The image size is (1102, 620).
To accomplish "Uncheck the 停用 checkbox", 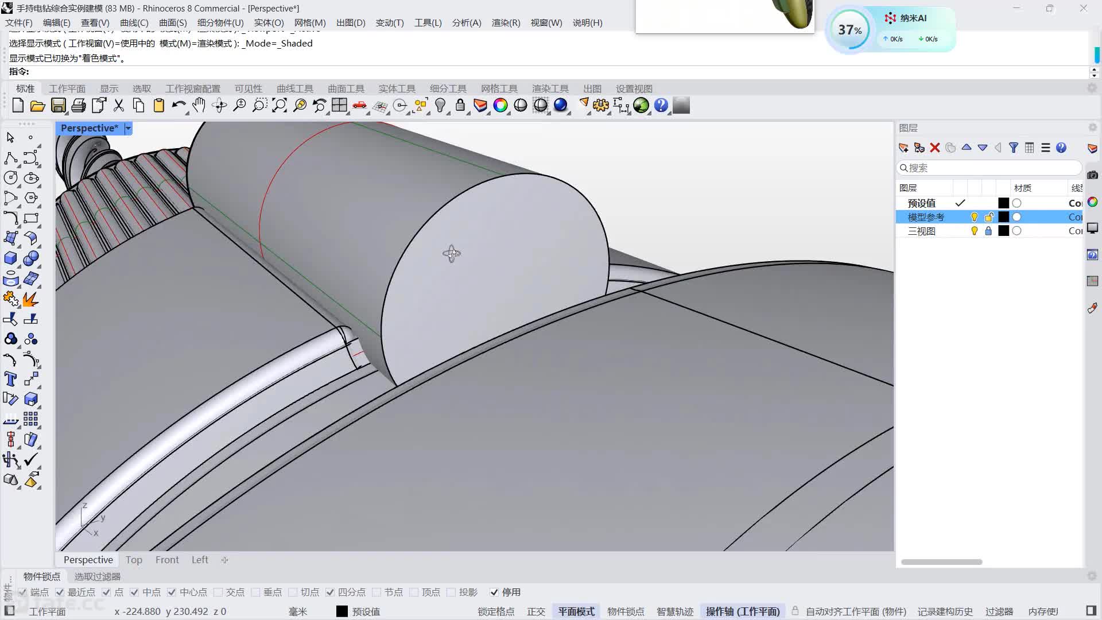I will coord(494,592).
